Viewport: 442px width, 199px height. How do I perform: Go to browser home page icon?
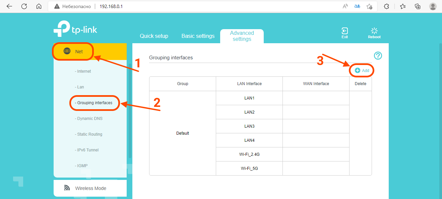coord(39,6)
